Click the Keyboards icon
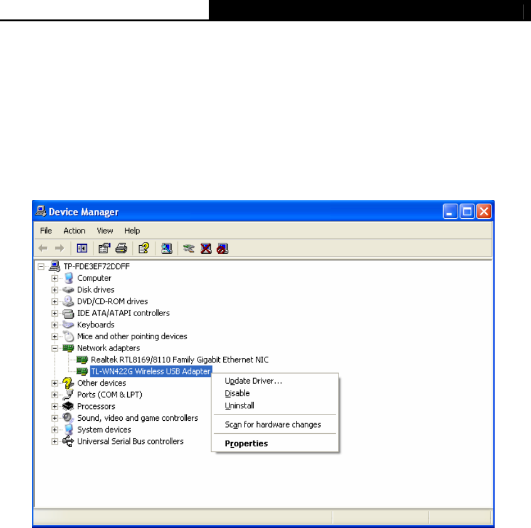531x528 pixels. tap(68, 325)
